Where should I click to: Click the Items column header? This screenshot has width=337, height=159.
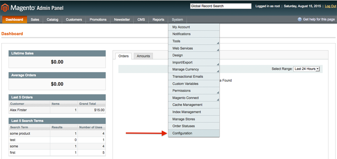(x=64, y=104)
